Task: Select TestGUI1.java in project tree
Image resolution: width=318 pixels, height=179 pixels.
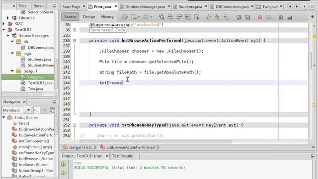Action: [x=40, y=83]
